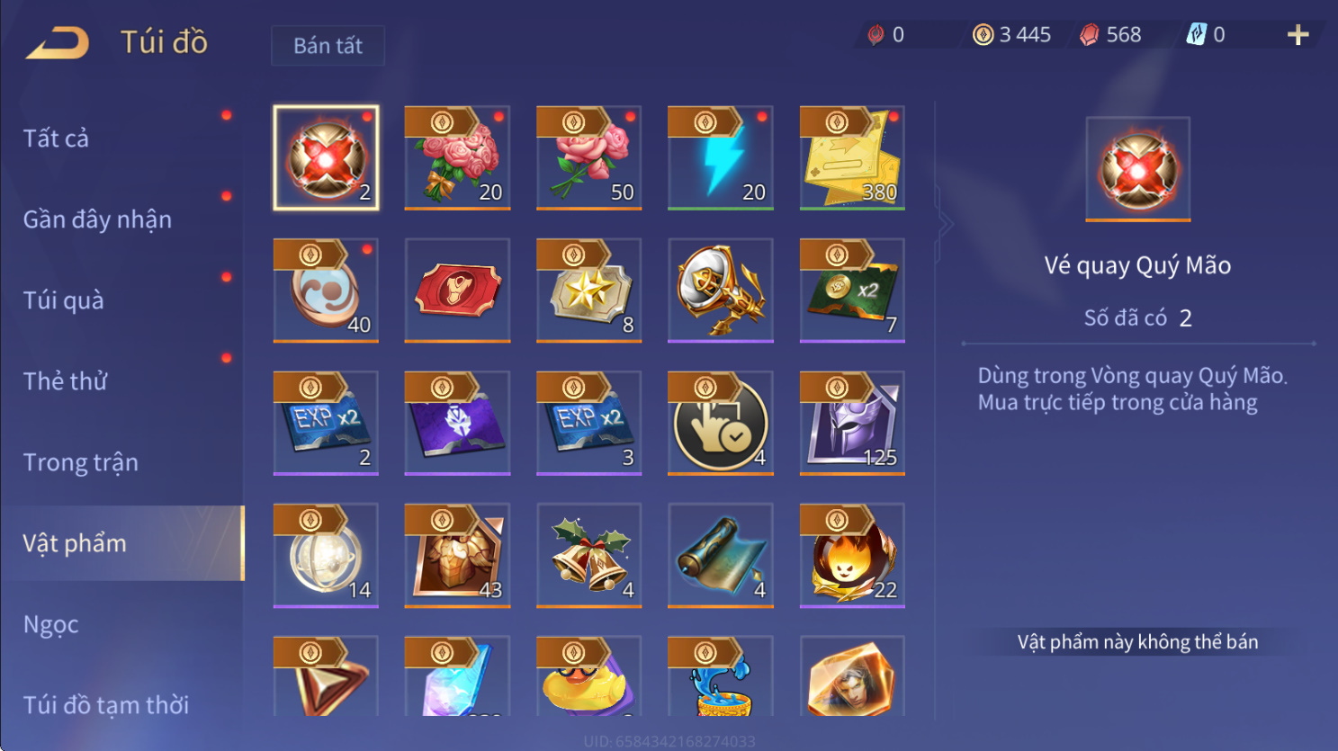Select the flaming smiley face item
The image size is (1338, 751).
[852, 556]
